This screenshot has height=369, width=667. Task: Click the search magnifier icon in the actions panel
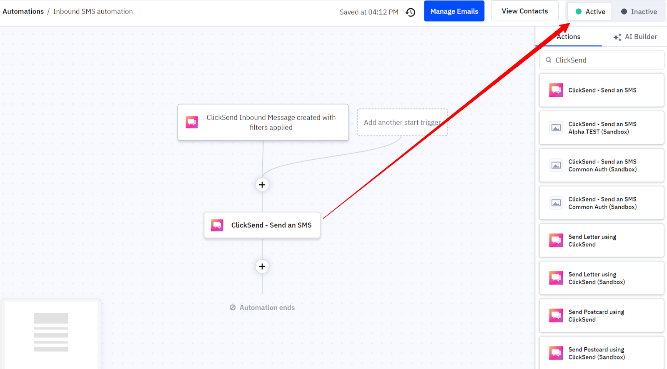[549, 60]
